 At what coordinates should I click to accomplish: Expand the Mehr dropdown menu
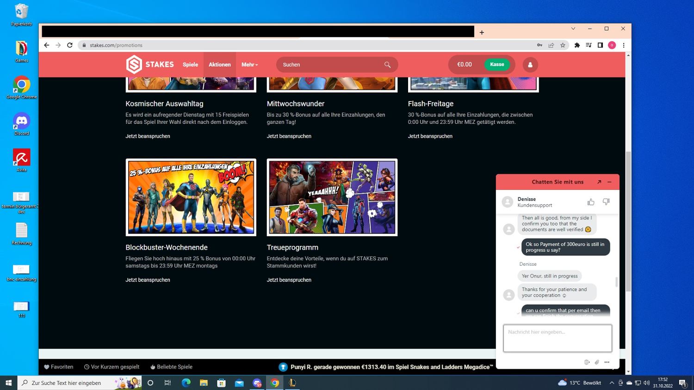point(250,65)
